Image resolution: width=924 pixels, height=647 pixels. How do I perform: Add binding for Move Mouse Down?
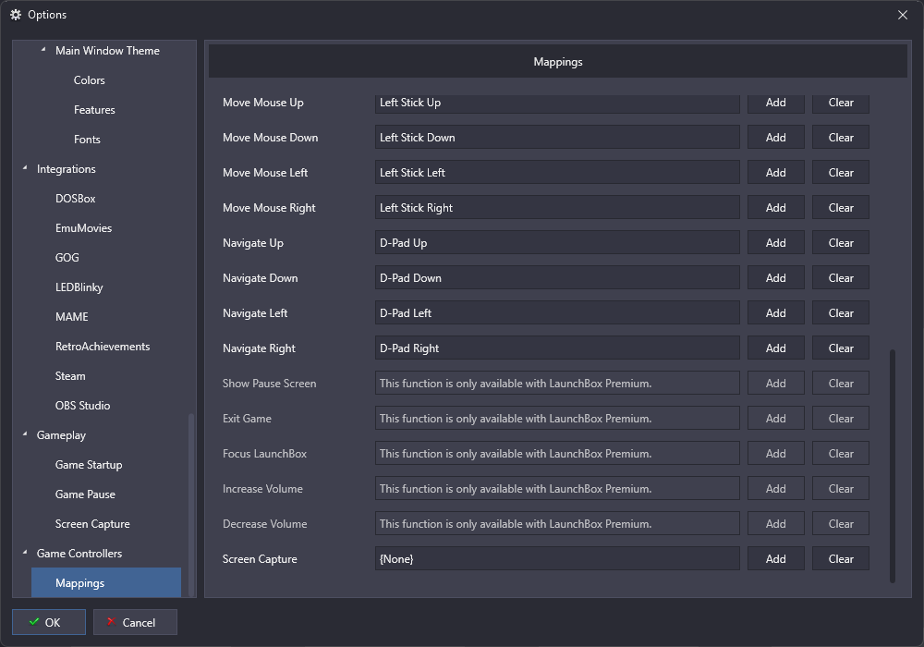pos(775,138)
